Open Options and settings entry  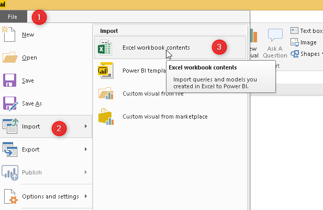point(50,196)
